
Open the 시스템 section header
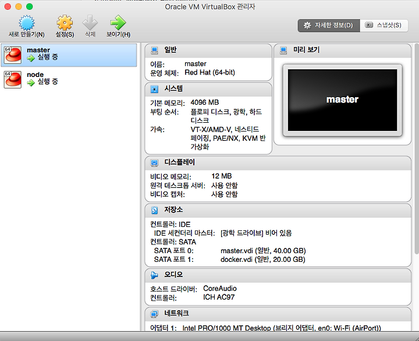pyautogui.click(x=208, y=89)
